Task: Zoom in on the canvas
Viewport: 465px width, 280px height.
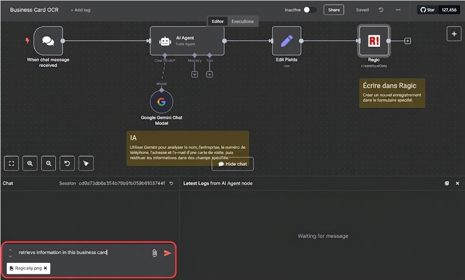Action: click(x=30, y=163)
